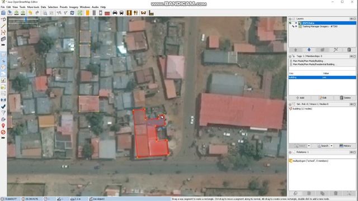358x201 pixels.
Task: Click the Delete tag button
Action: coord(345,98)
